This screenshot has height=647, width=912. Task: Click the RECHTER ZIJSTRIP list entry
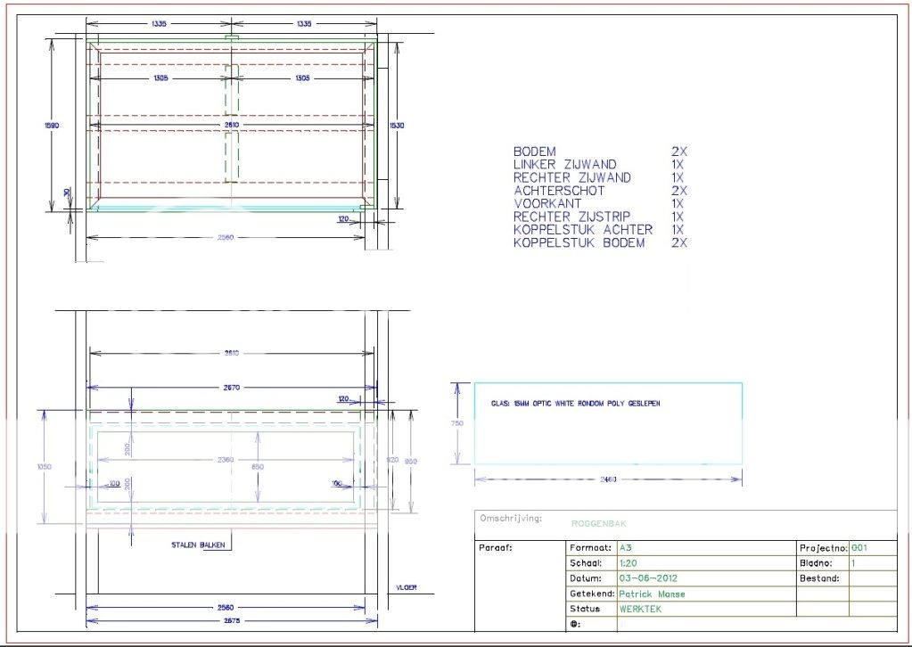click(x=571, y=217)
